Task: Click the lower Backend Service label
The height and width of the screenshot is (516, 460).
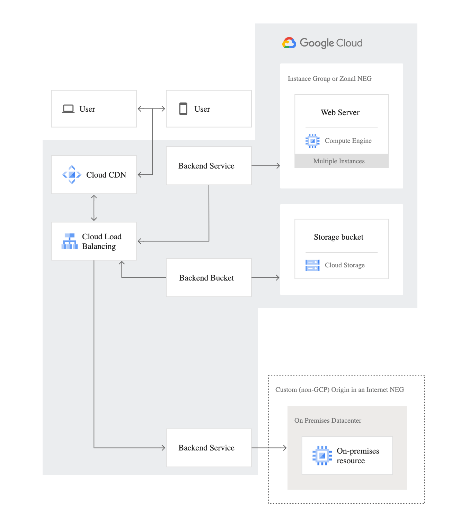Action: click(x=206, y=448)
